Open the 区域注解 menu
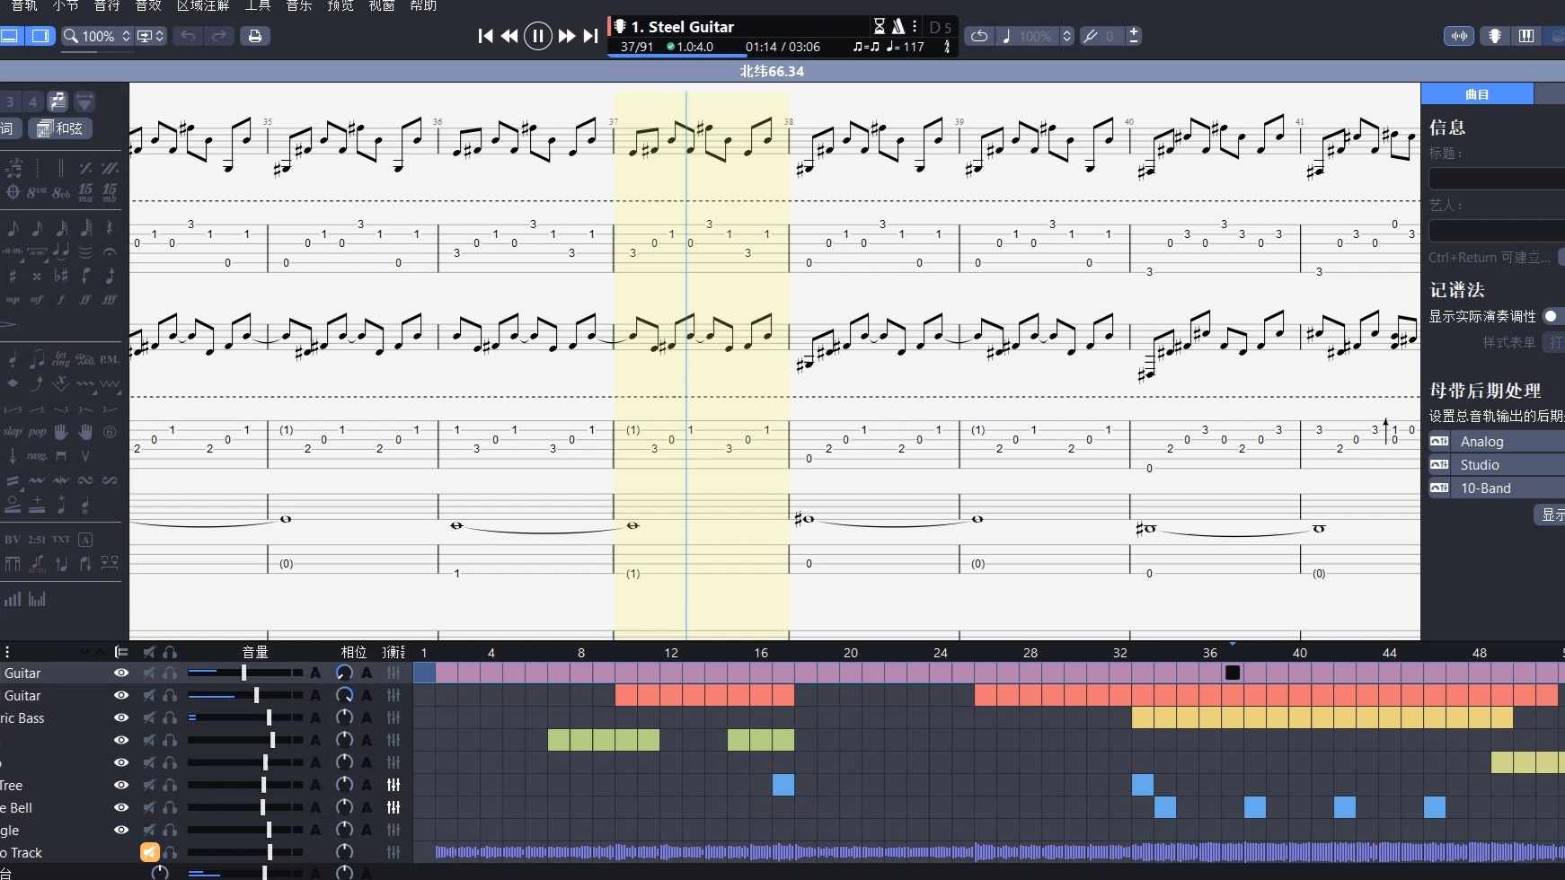 tap(203, 5)
